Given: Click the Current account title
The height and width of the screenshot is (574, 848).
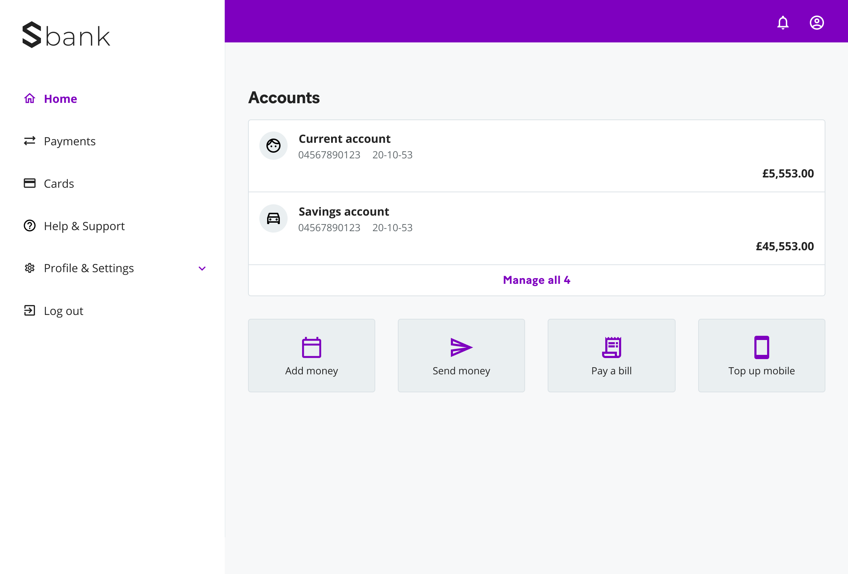Looking at the screenshot, I should pyautogui.click(x=344, y=139).
